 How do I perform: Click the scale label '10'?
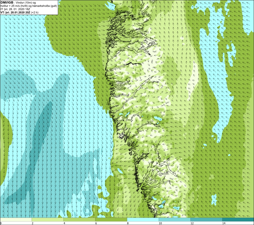pos(160,223)
